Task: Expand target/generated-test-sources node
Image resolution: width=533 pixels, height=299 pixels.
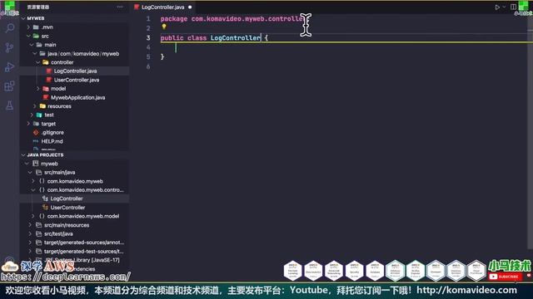Action: point(30,251)
